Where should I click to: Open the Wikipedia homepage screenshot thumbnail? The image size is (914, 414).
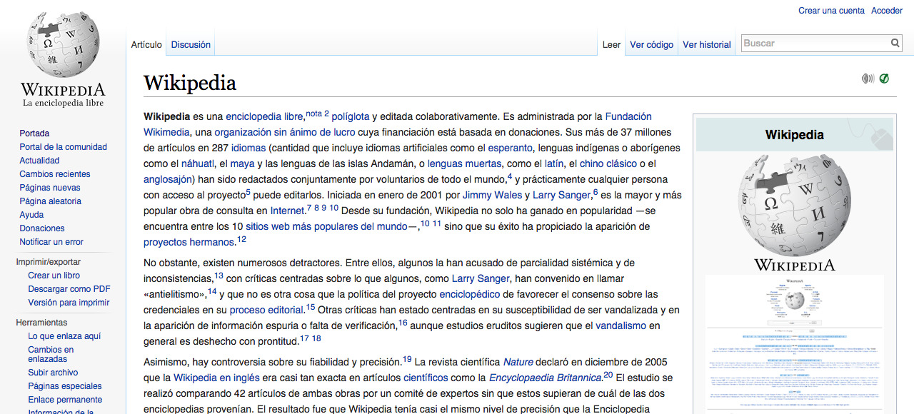pyautogui.click(x=794, y=343)
